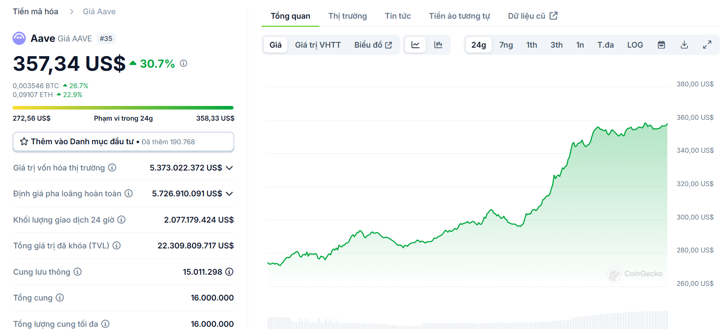Click the 0,09107 ETH price text
This screenshot has height=329, width=723.
[x=33, y=94]
